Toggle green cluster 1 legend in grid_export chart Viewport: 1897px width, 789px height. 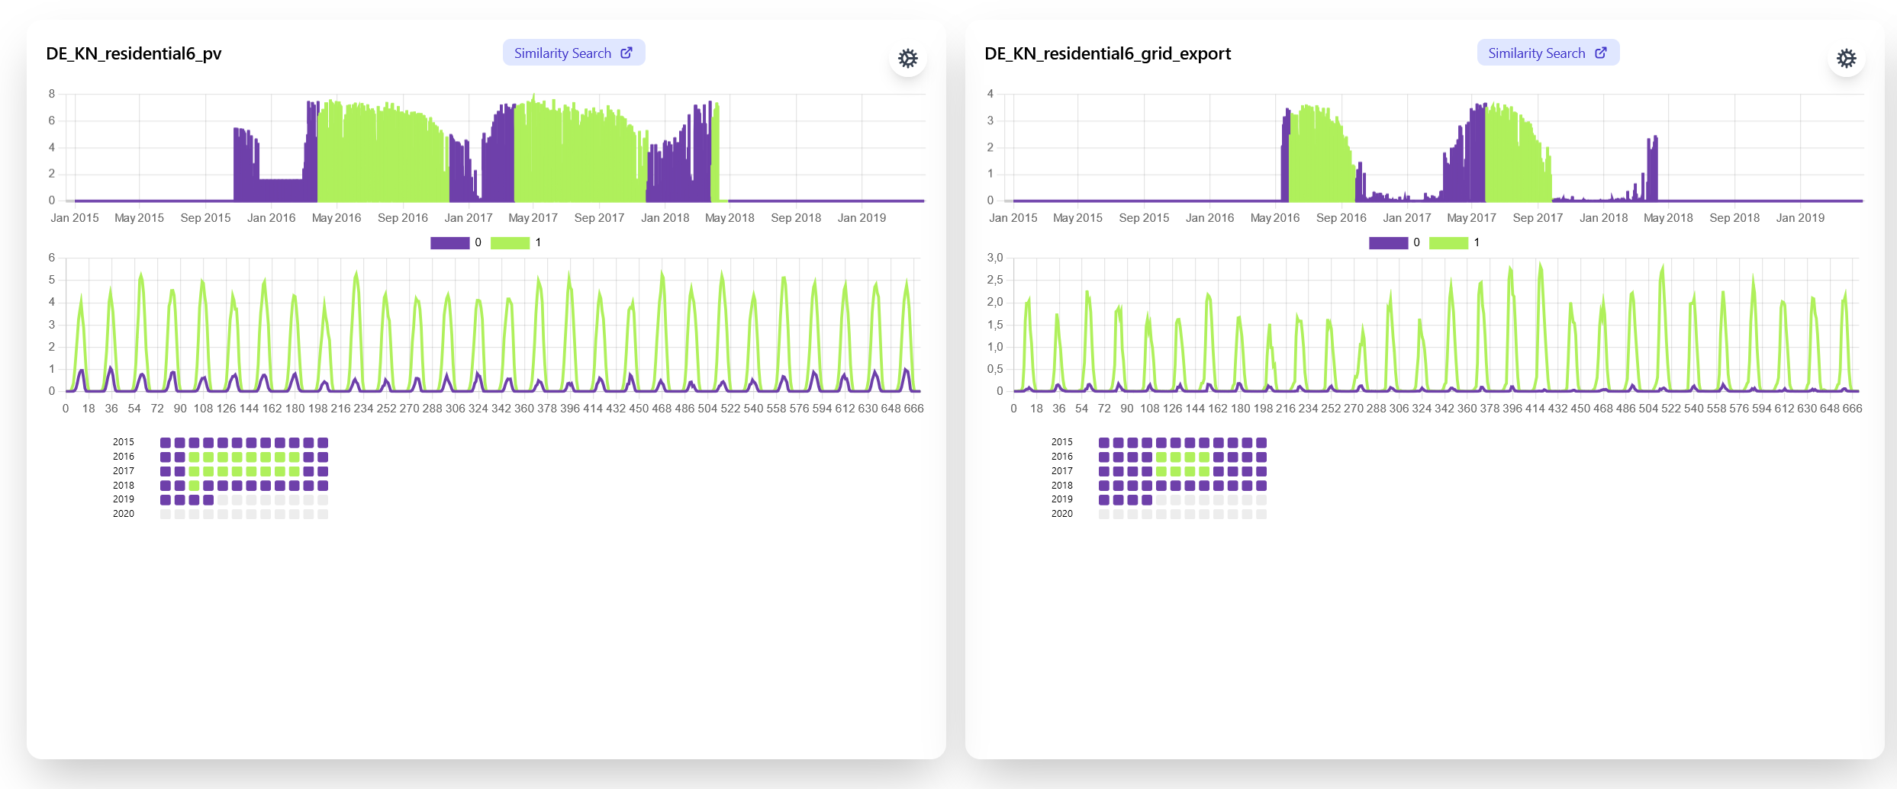(x=1448, y=242)
